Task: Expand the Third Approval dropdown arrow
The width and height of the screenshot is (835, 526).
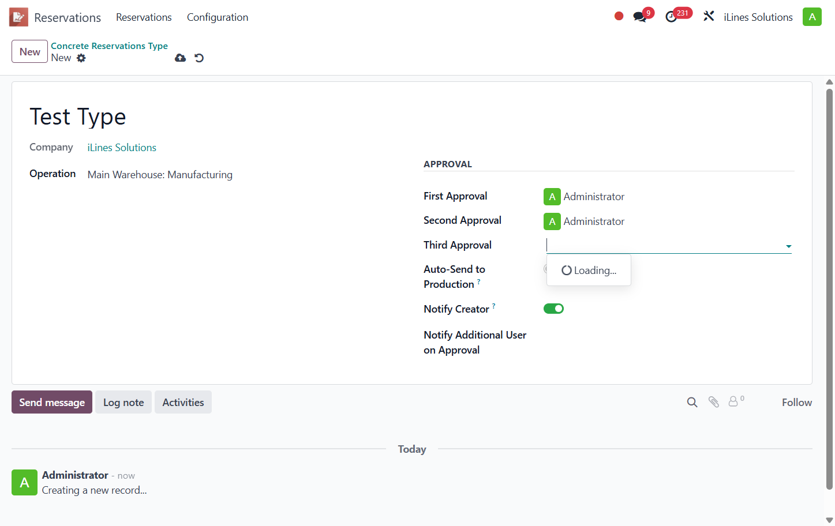Action: point(788,246)
